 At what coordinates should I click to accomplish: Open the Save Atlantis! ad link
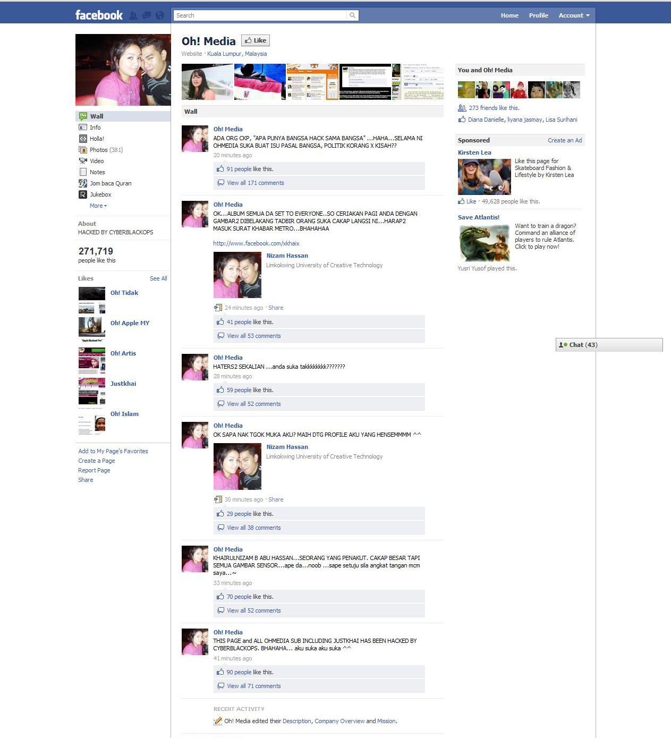pyautogui.click(x=479, y=217)
